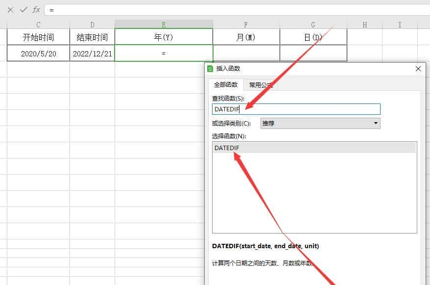
Task: Click inside the formula bar input
Action: pos(235,10)
